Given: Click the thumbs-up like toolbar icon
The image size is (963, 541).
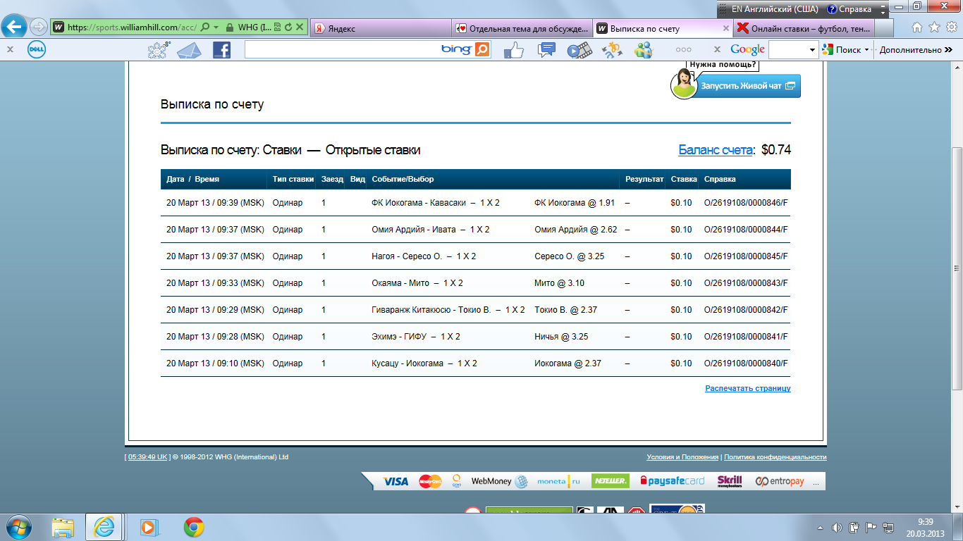Looking at the screenshot, I should point(513,50).
